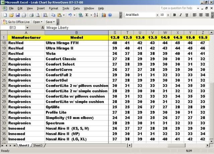The width and height of the screenshot is (214, 154).
Task: Toggle Italic formatting
Action: 181,15
